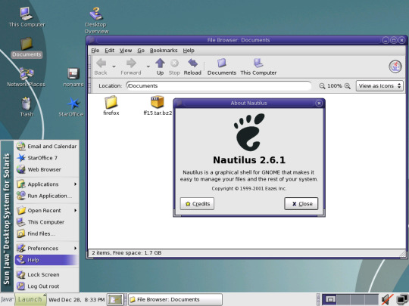Toggle mute on the panel volume icon
Viewport: 409px width, 306px height.
click(x=387, y=299)
